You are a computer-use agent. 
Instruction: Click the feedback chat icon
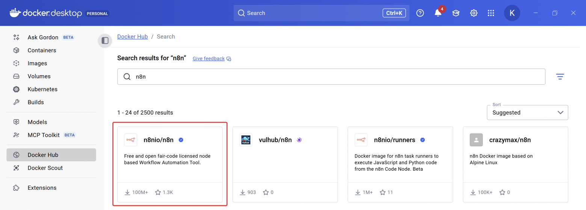(x=229, y=59)
